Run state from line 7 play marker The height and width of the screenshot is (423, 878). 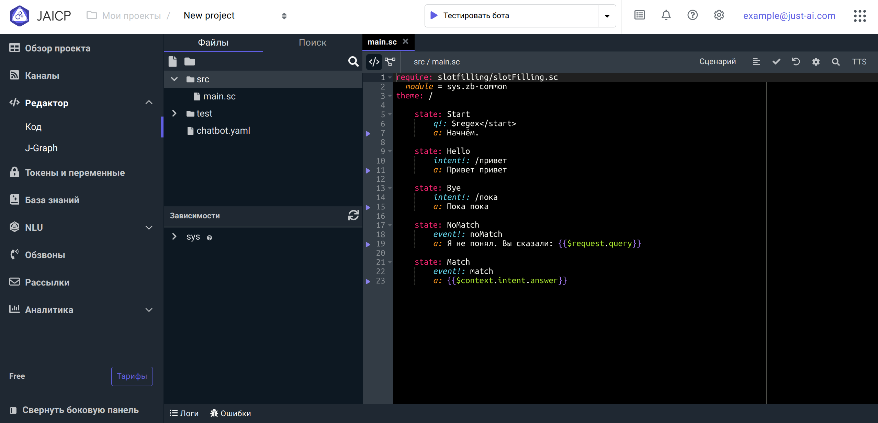click(x=368, y=133)
